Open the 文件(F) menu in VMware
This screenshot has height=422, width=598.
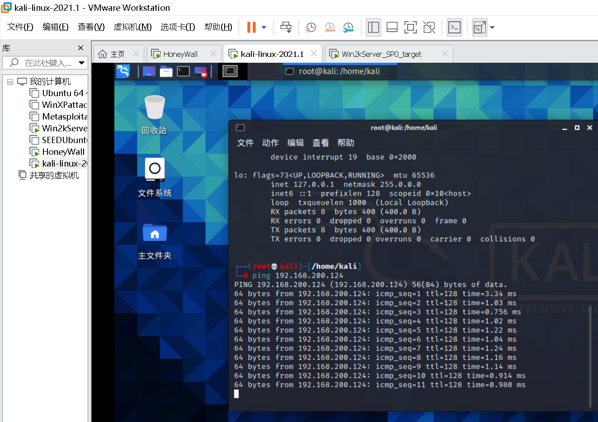(20, 27)
